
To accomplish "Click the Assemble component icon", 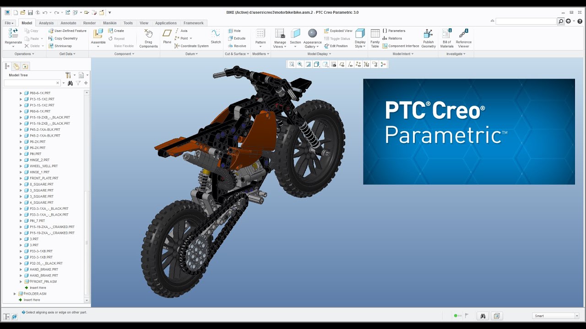I will coord(98,34).
